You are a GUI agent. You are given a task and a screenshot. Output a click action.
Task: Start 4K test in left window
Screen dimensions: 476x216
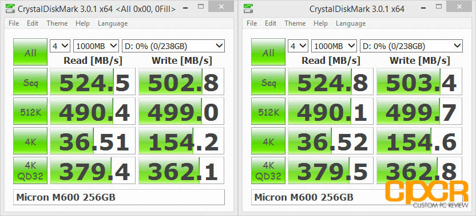click(x=30, y=141)
